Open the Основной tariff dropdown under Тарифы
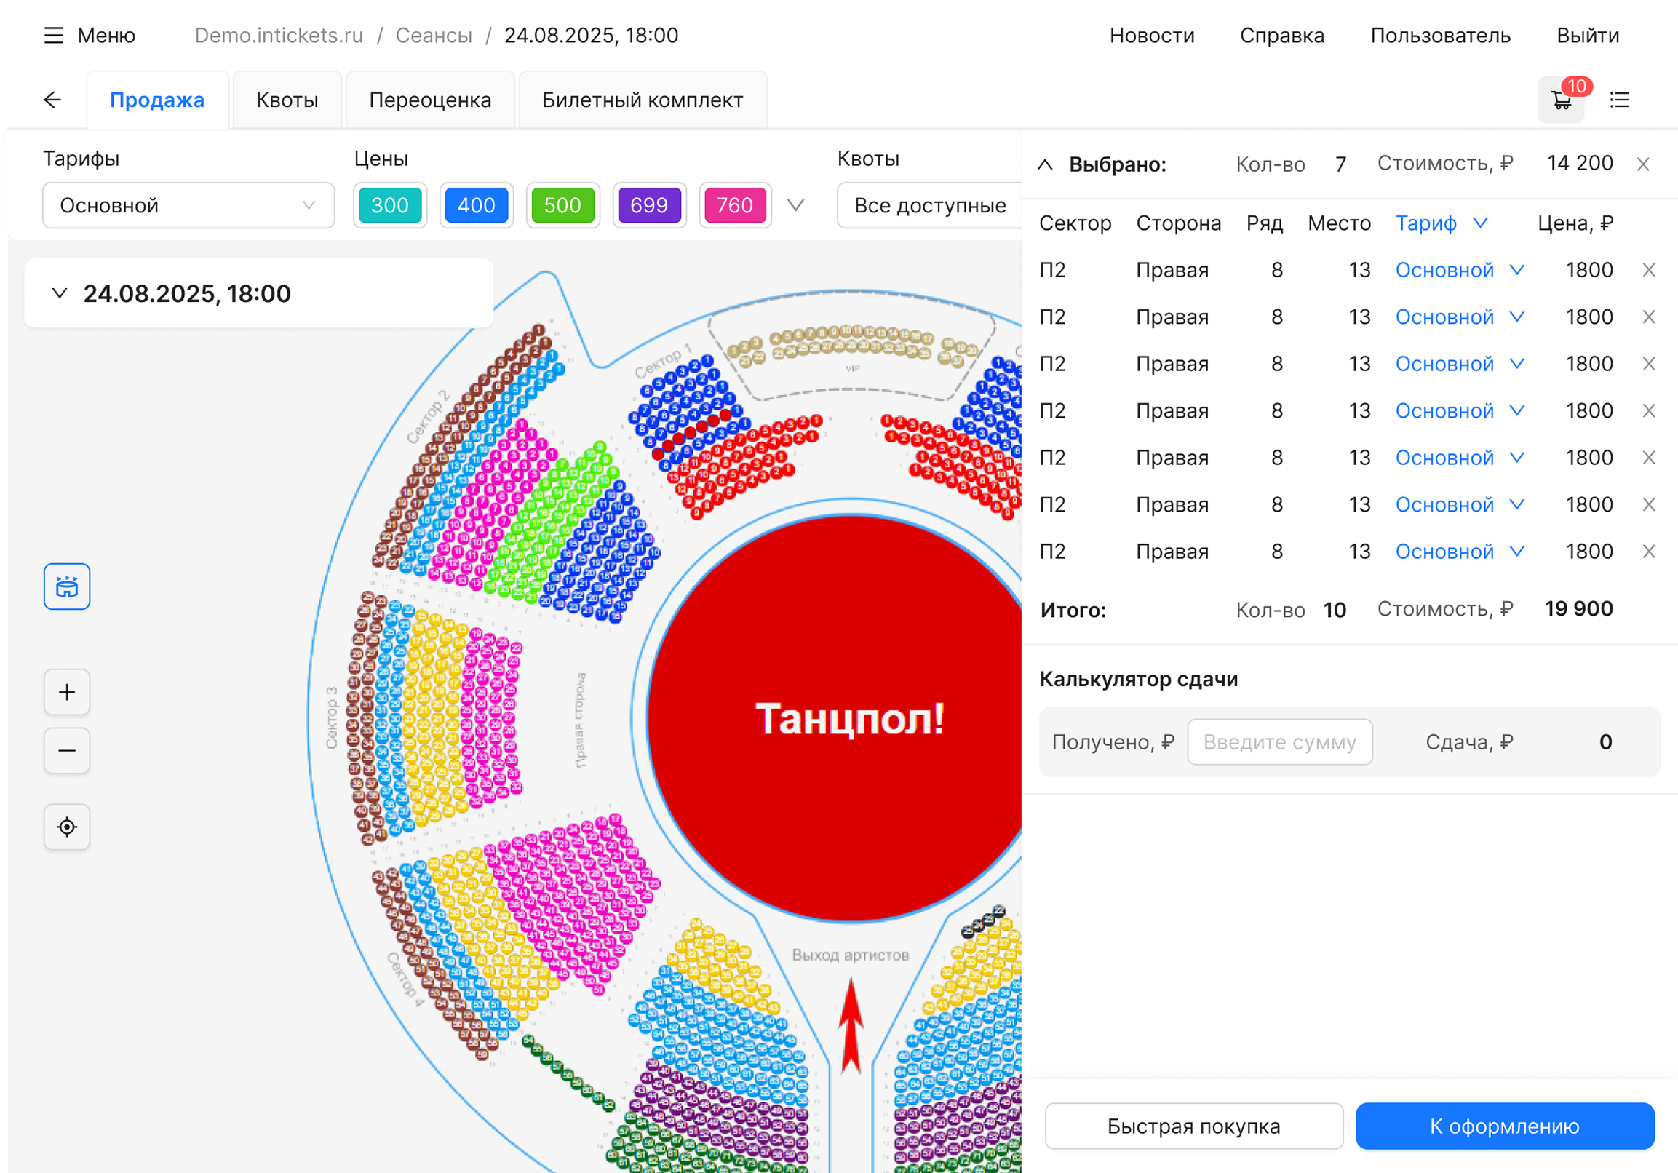This screenshot has height=1173, width=1678. (188, 205)
